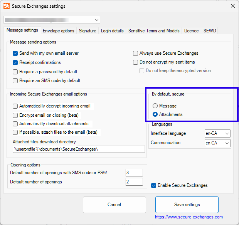Click the attached files download directory field
Screen dimensions: 239x225
click(x=79, y=149)
